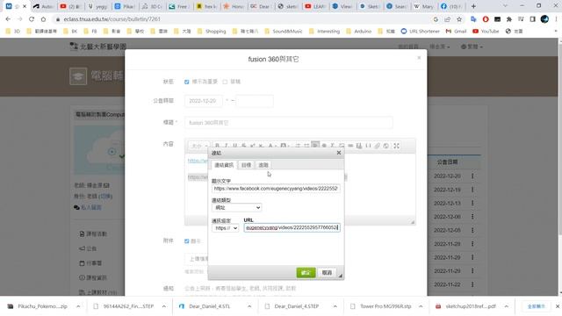The width and height of the screenshot is (562, 316).
Task: Open 課程活動 in the course sidebar
Action: pos(93,234)
